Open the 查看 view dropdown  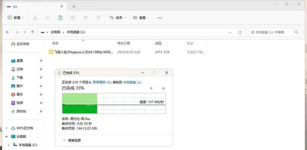tap(141, 18)
